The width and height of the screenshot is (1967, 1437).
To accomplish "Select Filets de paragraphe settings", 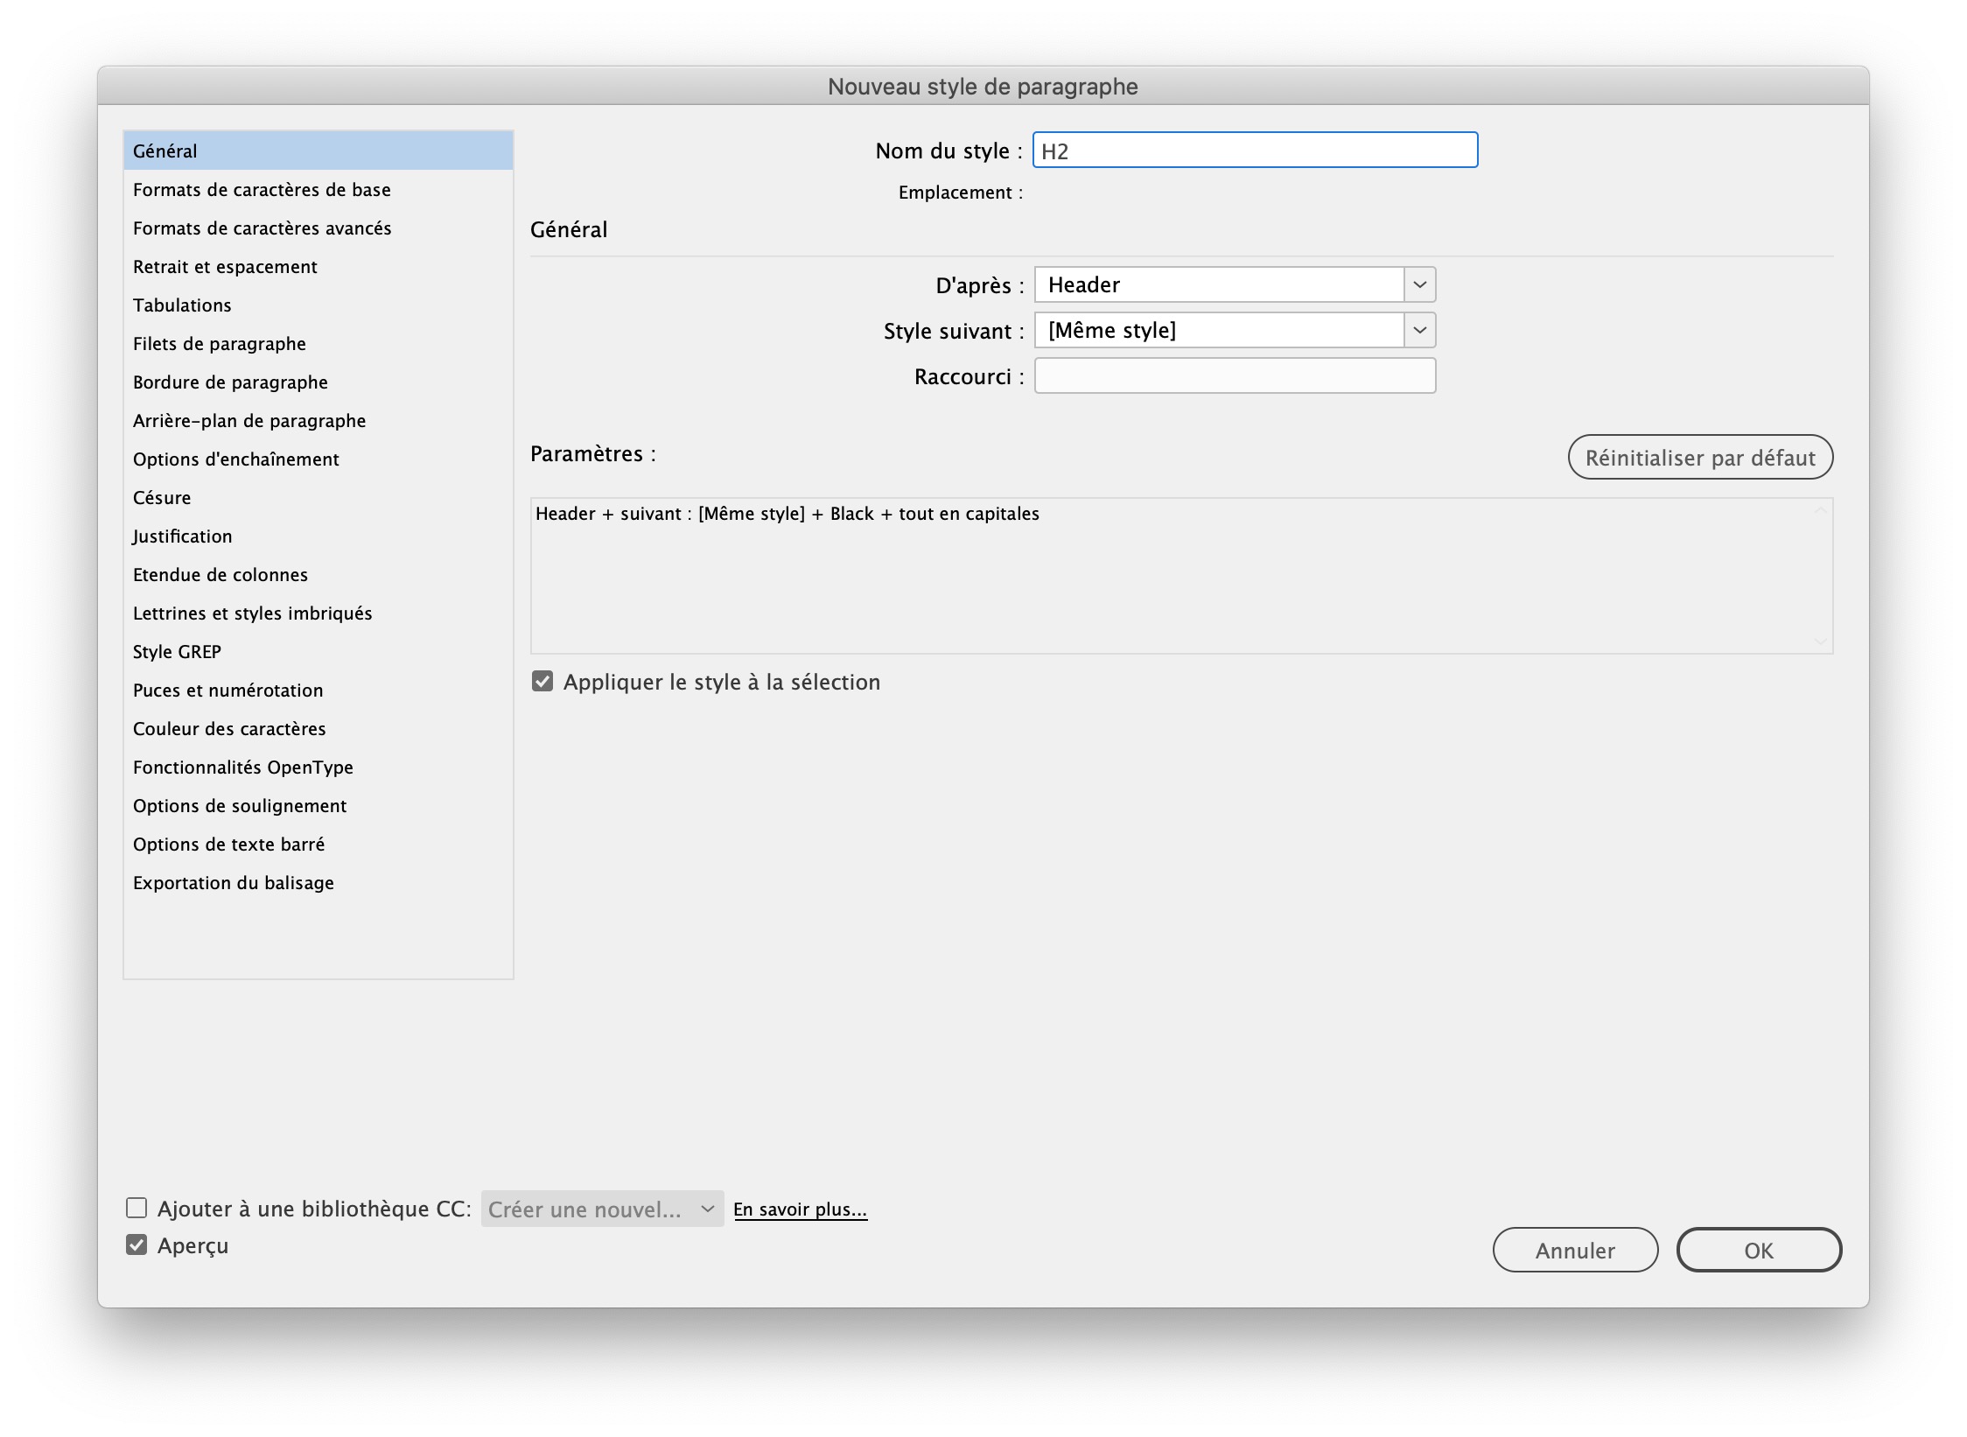I will point(219,343).
